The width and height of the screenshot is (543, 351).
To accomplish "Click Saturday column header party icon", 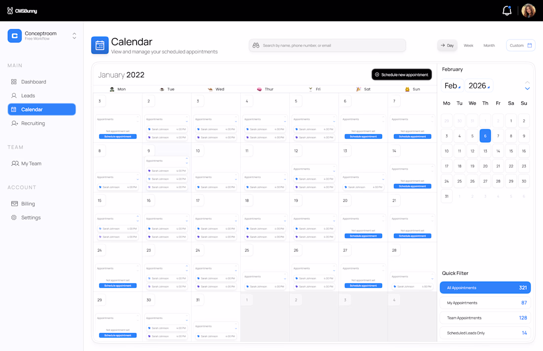I will click(x=358, y=89).
